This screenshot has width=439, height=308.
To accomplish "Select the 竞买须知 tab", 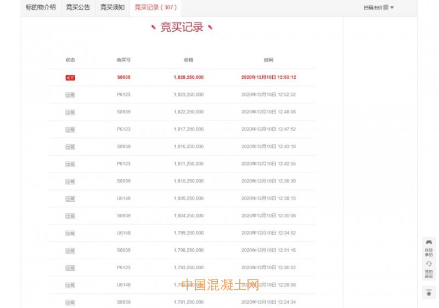I will pos(112,8).
